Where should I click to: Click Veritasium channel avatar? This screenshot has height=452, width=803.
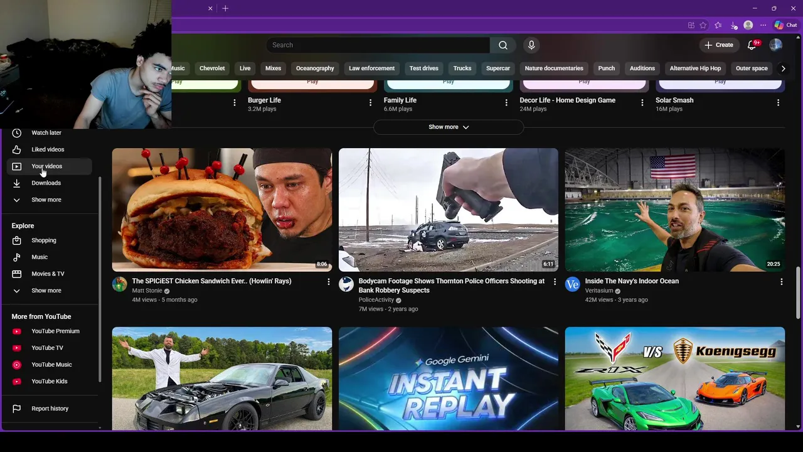pos(573,284)
